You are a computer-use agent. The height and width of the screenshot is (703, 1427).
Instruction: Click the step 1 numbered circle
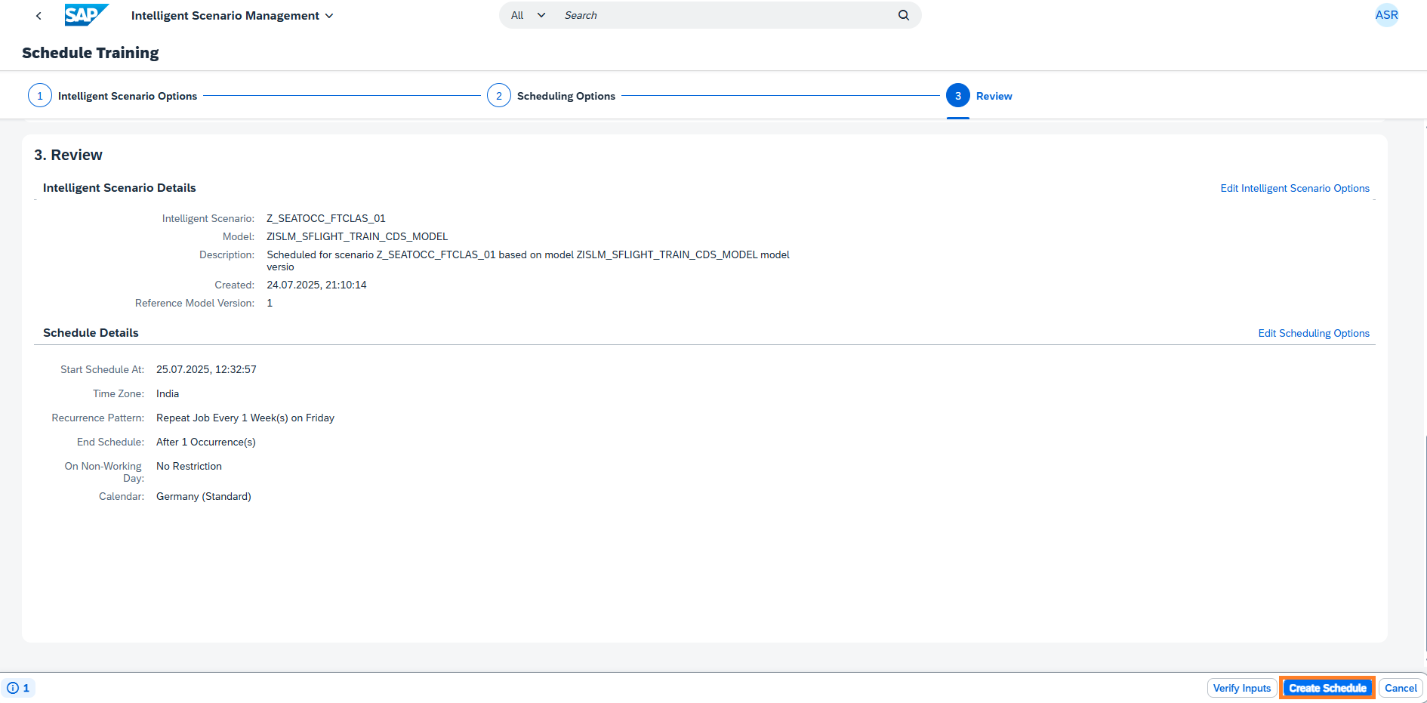tap(40, 96)
